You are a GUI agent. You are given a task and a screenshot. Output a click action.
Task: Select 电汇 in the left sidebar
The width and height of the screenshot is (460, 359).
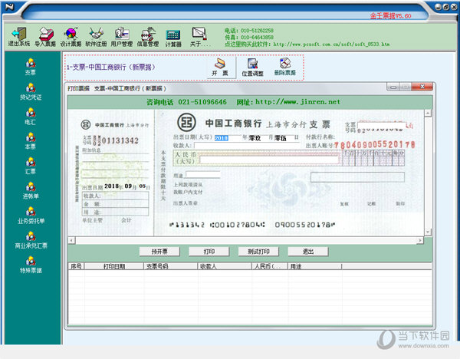(x=31, y=117)
